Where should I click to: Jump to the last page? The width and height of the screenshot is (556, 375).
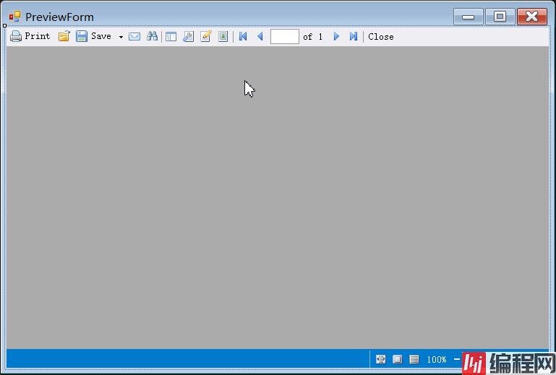(x=353, y=36)
